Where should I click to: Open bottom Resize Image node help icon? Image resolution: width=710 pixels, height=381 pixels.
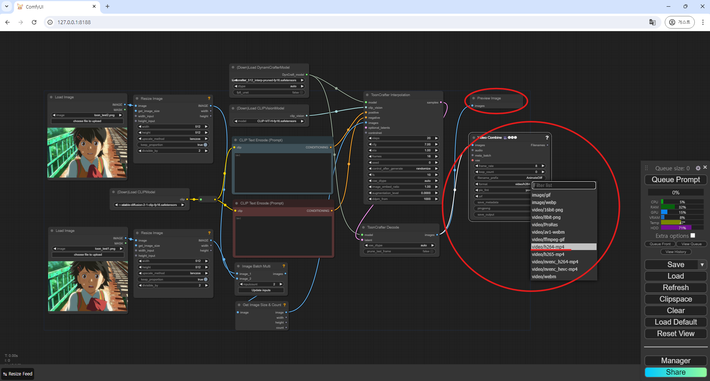[x=209, y=233]
